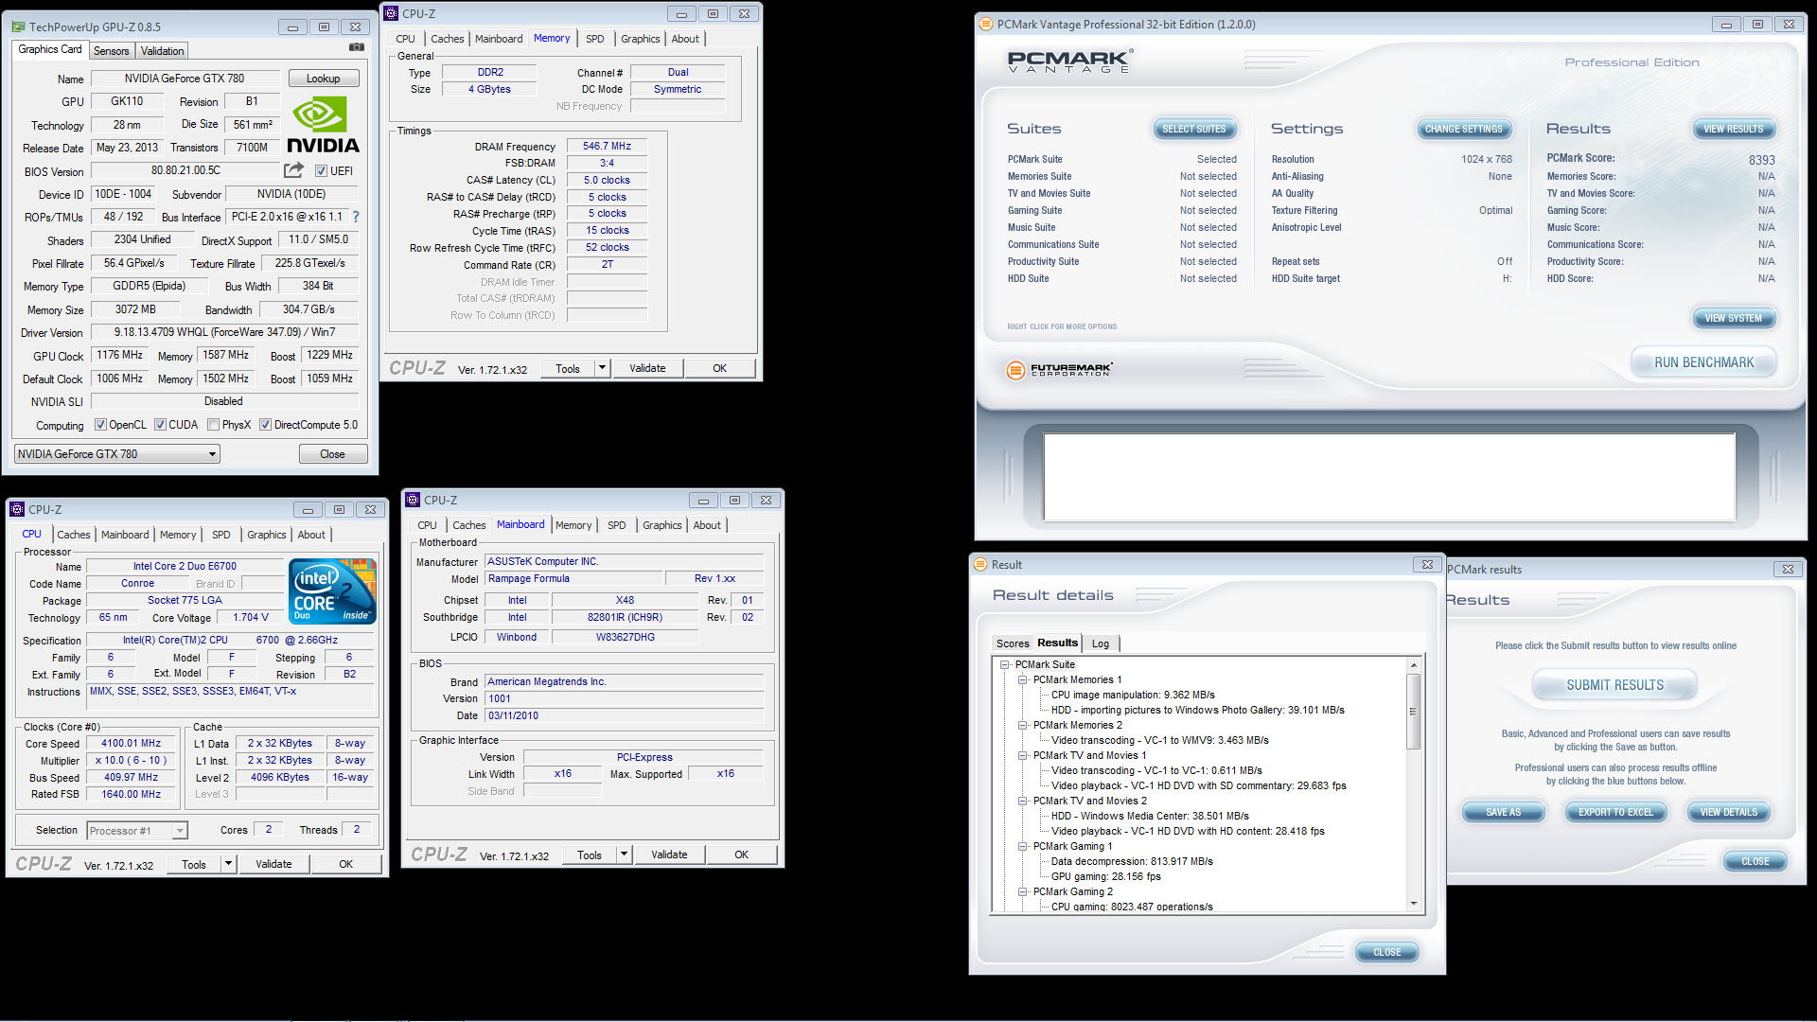Click the PCMark Vantage title bar icon

(x=985, y=24)
